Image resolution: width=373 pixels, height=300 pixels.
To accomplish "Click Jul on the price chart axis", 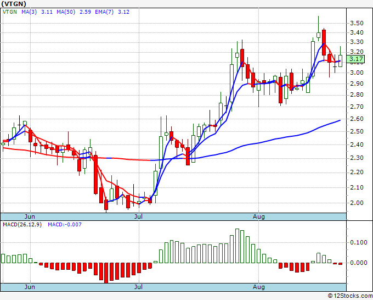I will click(138, 216).
